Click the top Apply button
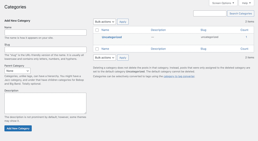 click(123, 22)
